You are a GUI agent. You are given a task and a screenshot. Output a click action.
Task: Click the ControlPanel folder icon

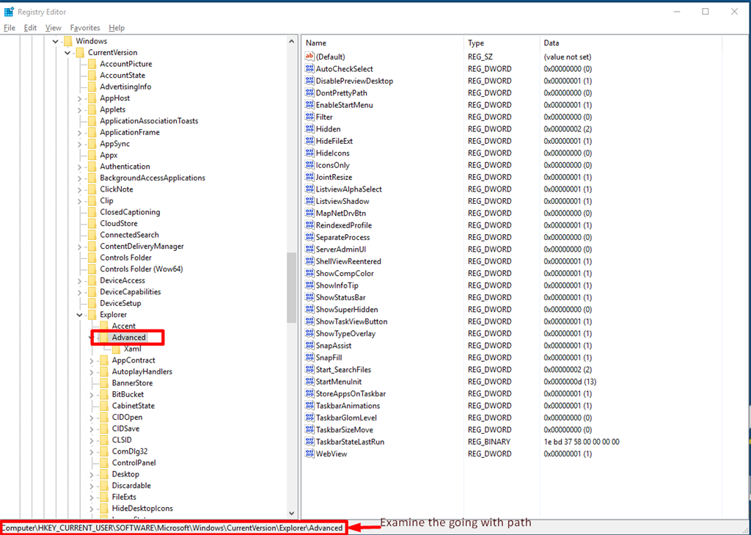pyautogui.click(x=104, y=462)
